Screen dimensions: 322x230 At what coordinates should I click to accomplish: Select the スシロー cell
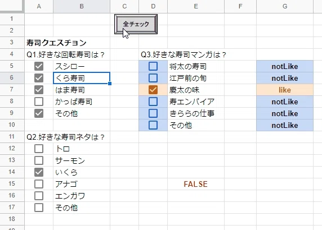coord(82,66)
